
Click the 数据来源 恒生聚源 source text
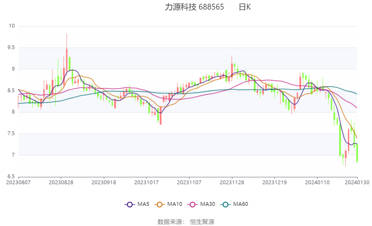tap(186, 222)
